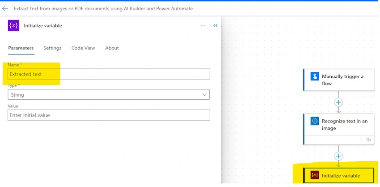Open the Type dropdown set to String
This screenshot has height=187, width=380.
point(109,94)
